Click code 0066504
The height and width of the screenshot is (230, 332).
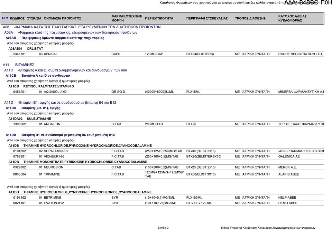tap(19, 174)
